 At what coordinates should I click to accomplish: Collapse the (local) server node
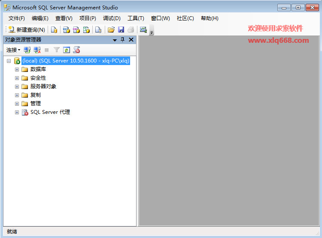click(x=9, y=61)
